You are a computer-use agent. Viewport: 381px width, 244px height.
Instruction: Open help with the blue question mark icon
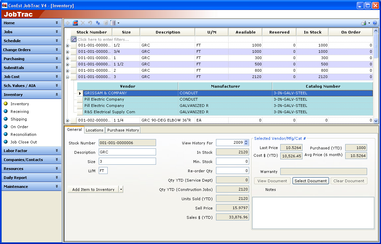click(x=375, y=23)
